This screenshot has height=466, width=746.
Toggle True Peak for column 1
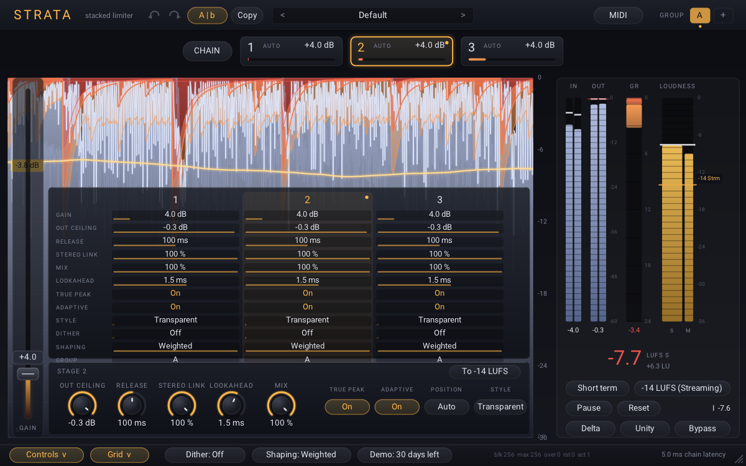click(175, 293)
